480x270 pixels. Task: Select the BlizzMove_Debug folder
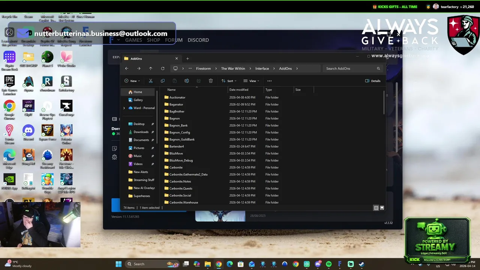pos(181,160)
